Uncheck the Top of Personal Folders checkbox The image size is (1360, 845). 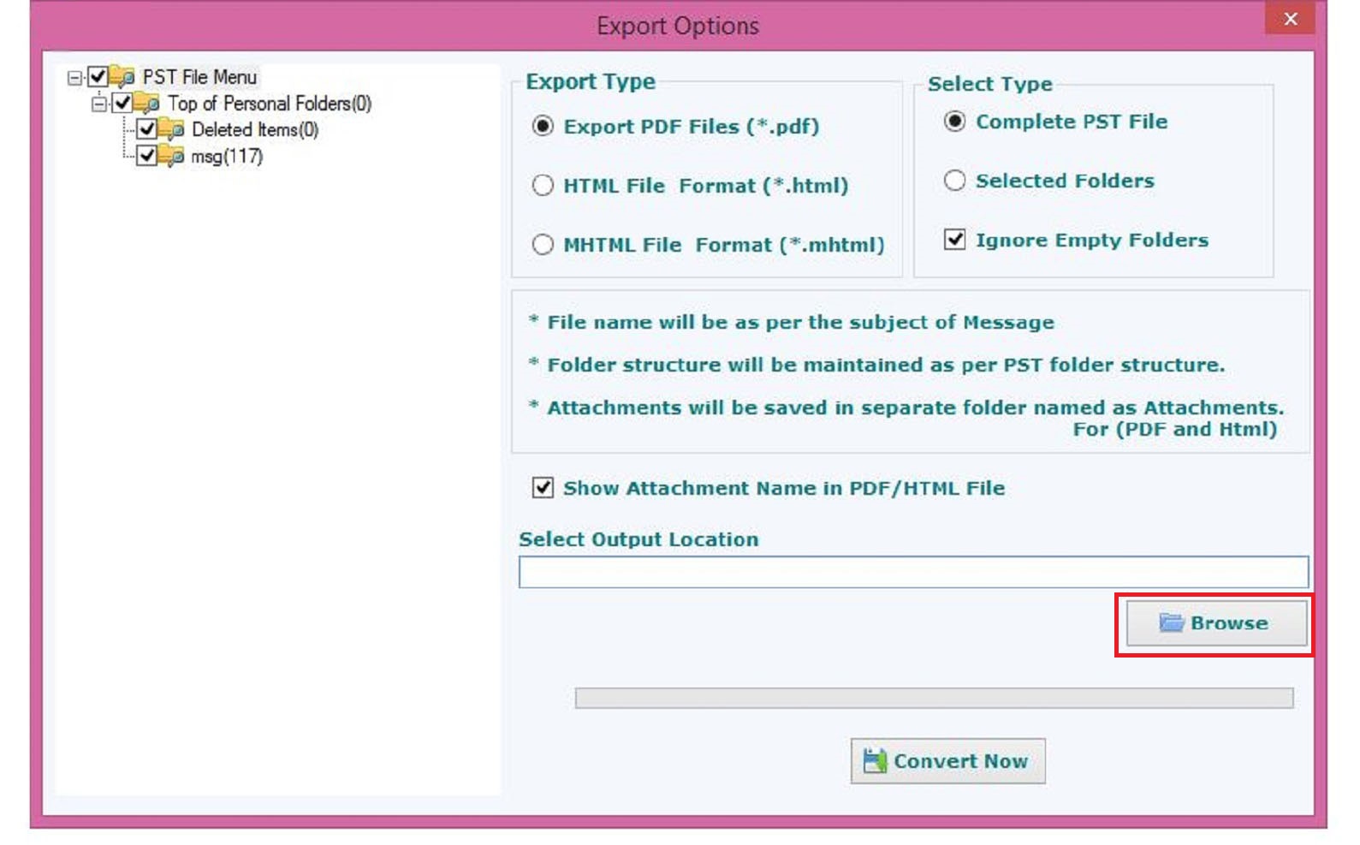[x=122, y=104]
